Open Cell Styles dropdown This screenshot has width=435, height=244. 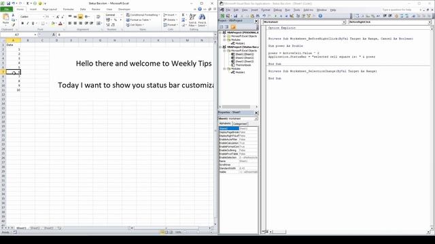(x=135, y=25)
